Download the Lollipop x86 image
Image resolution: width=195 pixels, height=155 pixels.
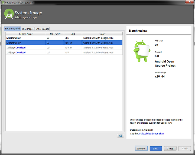pyautogui.click(x=21, y=52)
